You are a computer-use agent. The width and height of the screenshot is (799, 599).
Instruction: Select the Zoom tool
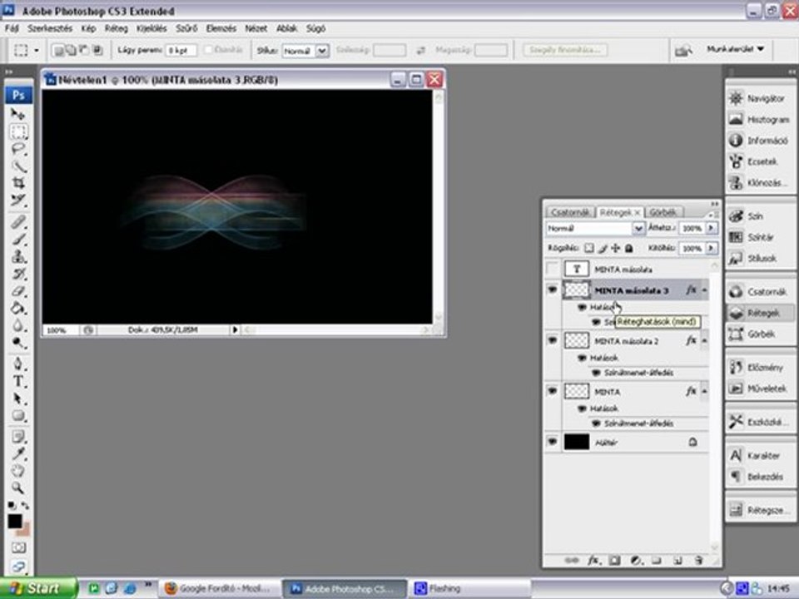(18, 488)
